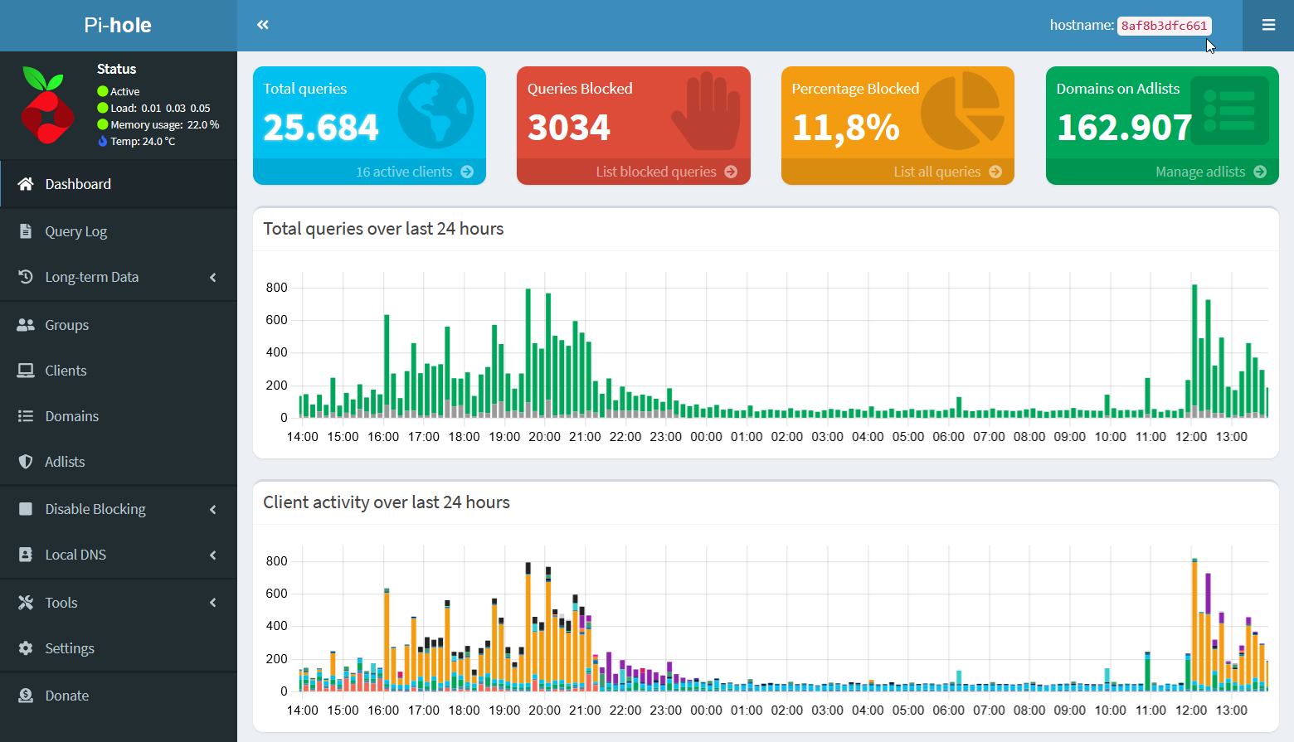Viewport: 1294px width, 742px height.
Task: Click the Temp: 24.0 °C text
Action: click(143, 142)
